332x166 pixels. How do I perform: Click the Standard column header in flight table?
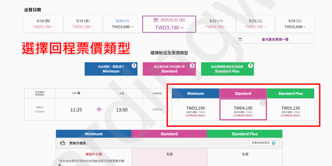243,93
